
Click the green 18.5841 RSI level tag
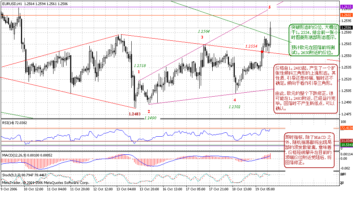pyautogui.click(x=347, y=145)
